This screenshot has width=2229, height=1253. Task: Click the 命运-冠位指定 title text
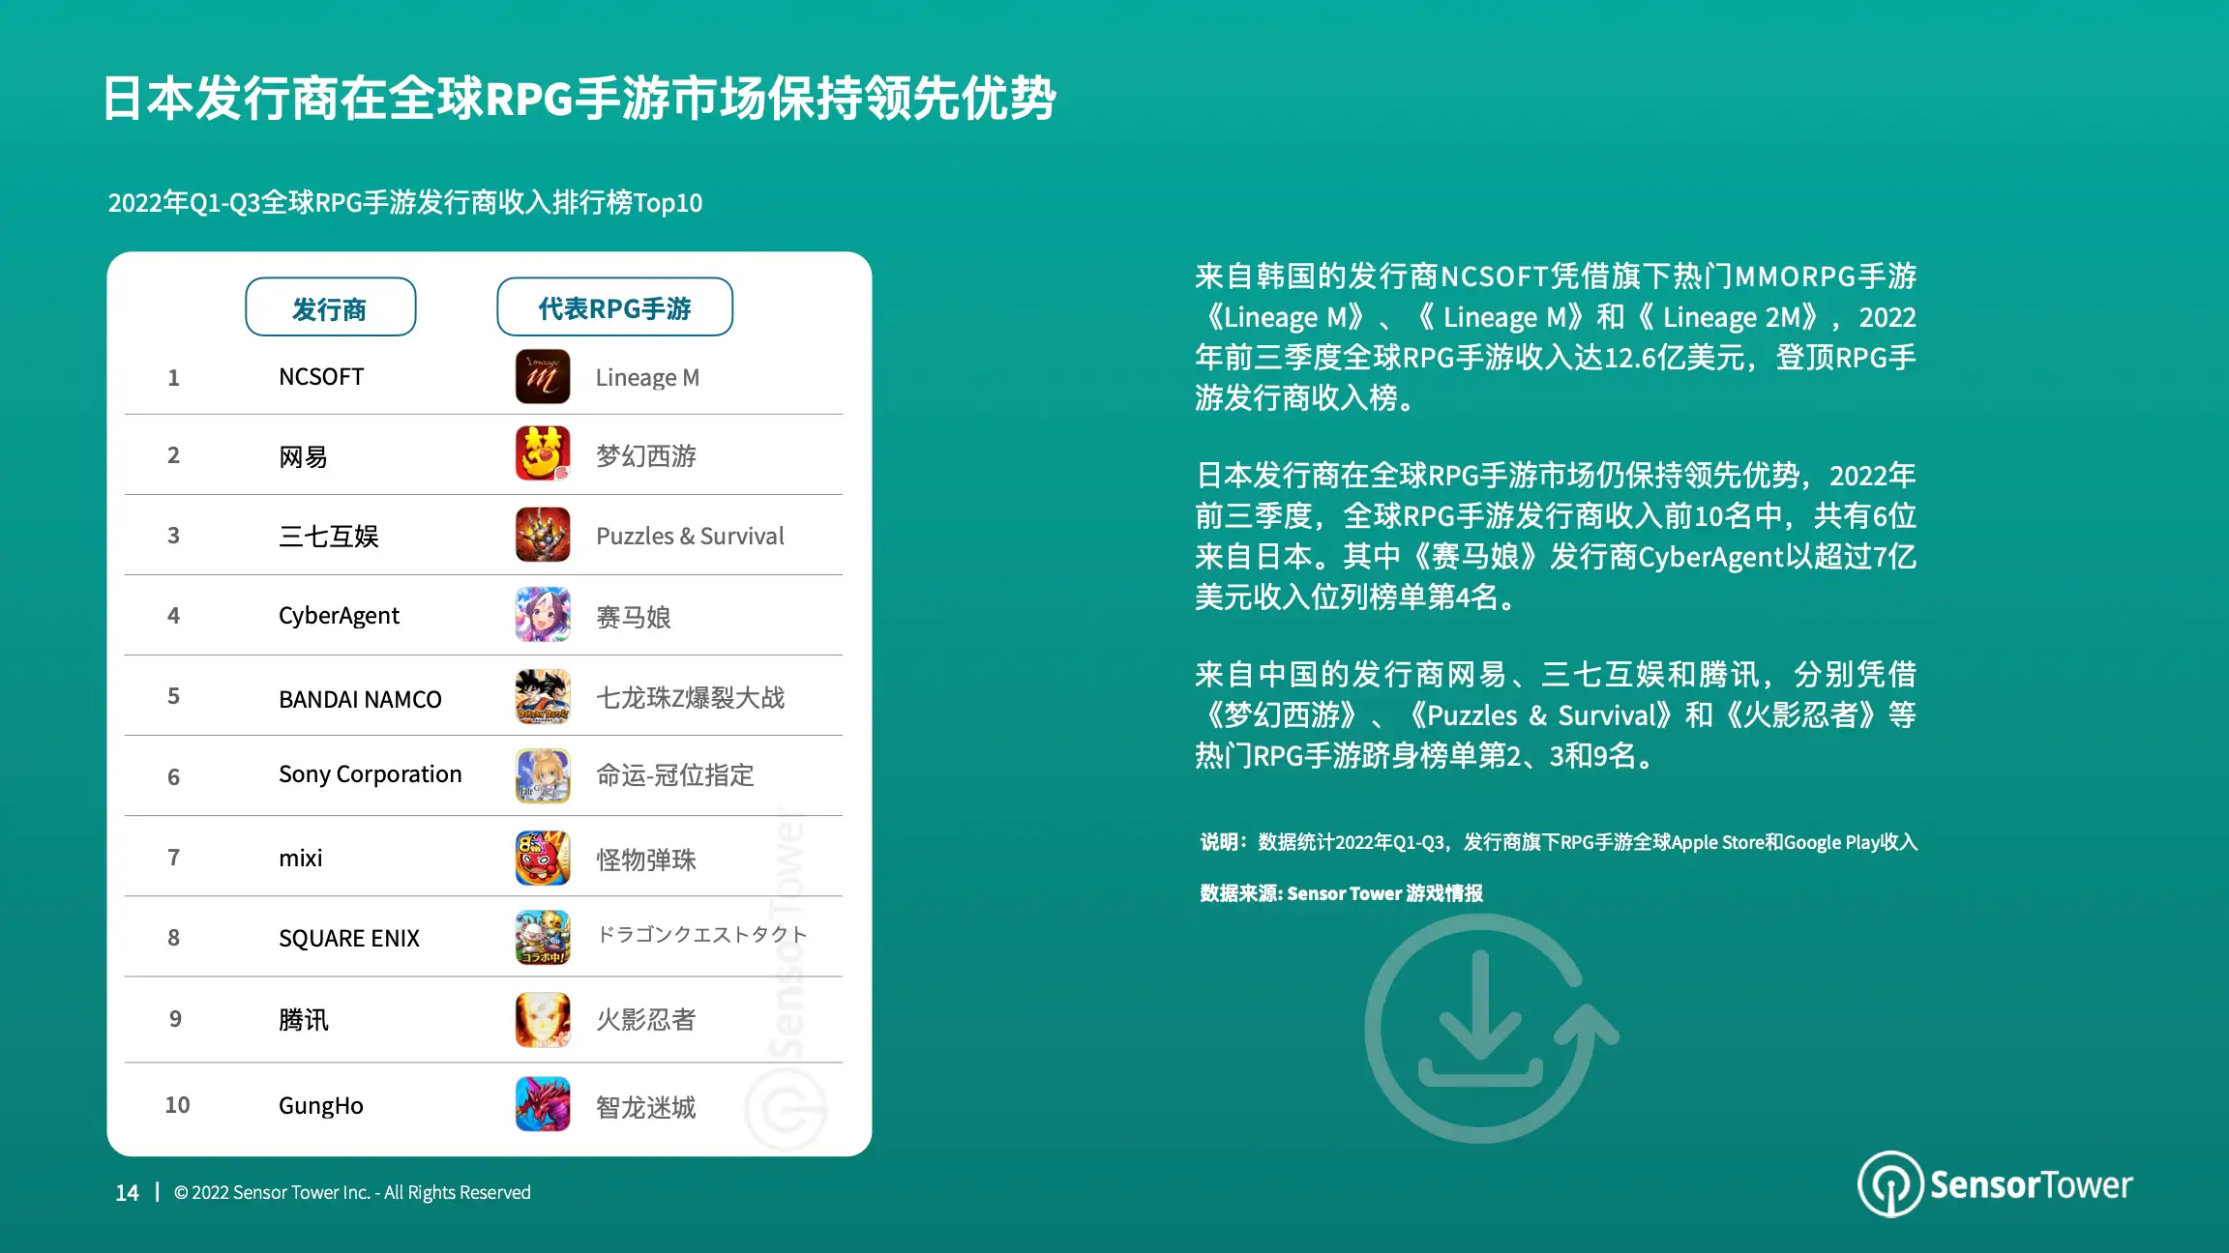click(x=674, y=775)
